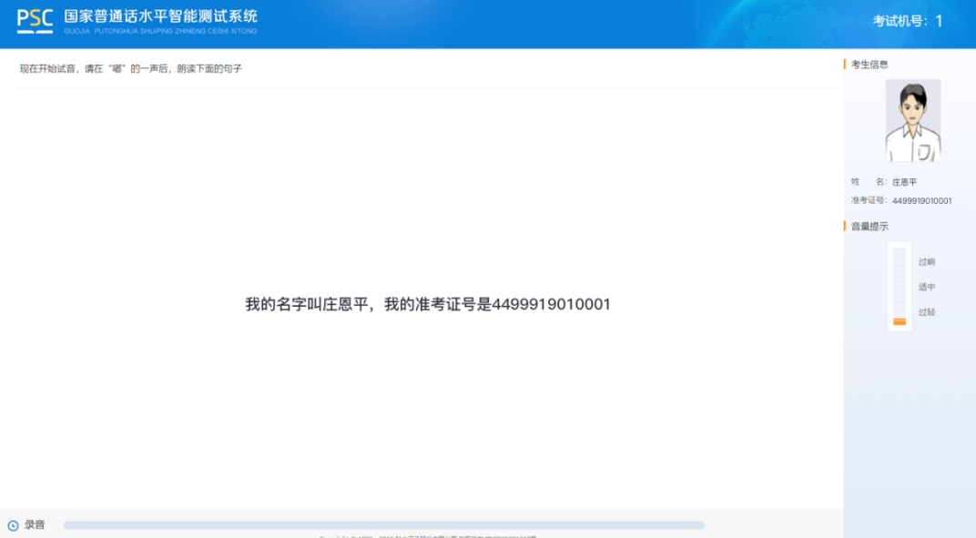Click the 过响 volume label
Screen dimensions: 976x538
927,261
